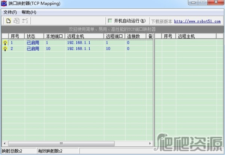Click the TCP app icon in title bar

pyautogui.click(x=4, y=3)
